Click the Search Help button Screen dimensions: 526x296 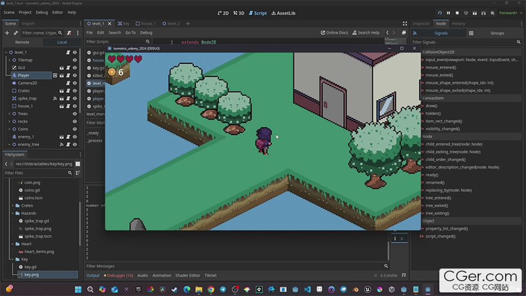(366, 32)
